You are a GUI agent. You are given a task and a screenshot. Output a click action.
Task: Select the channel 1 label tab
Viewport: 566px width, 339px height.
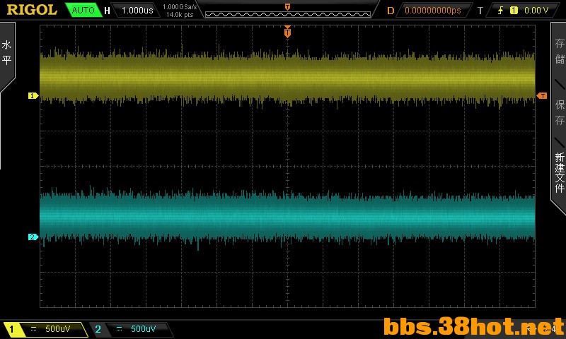[x=12, y=329]
